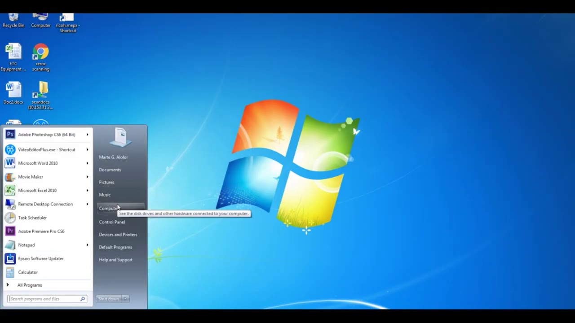Image resolution: width=575 pixels, height=323 pixels.
Task: Select Computer desktop icon
Action: 41,21
